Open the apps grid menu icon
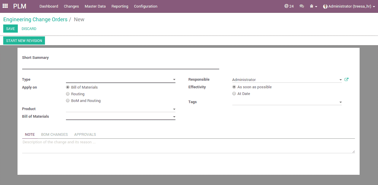This screenshot has height=185, width=378. coord(5,6)
